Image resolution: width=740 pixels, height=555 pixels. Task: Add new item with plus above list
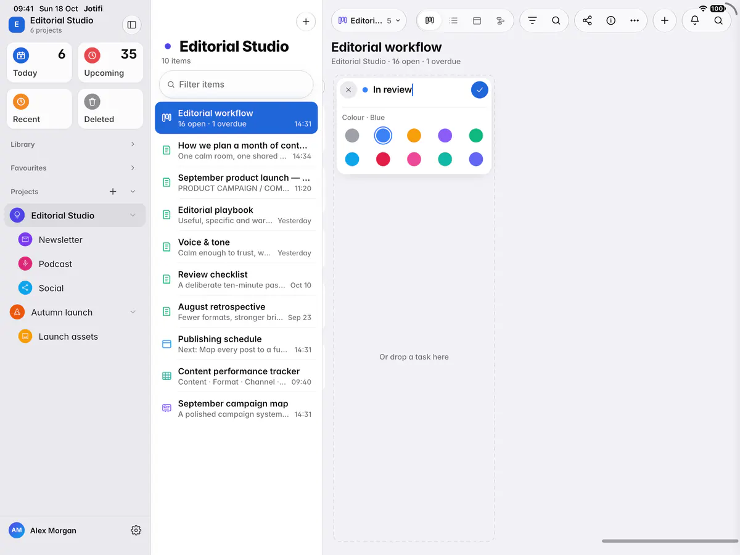306,22
